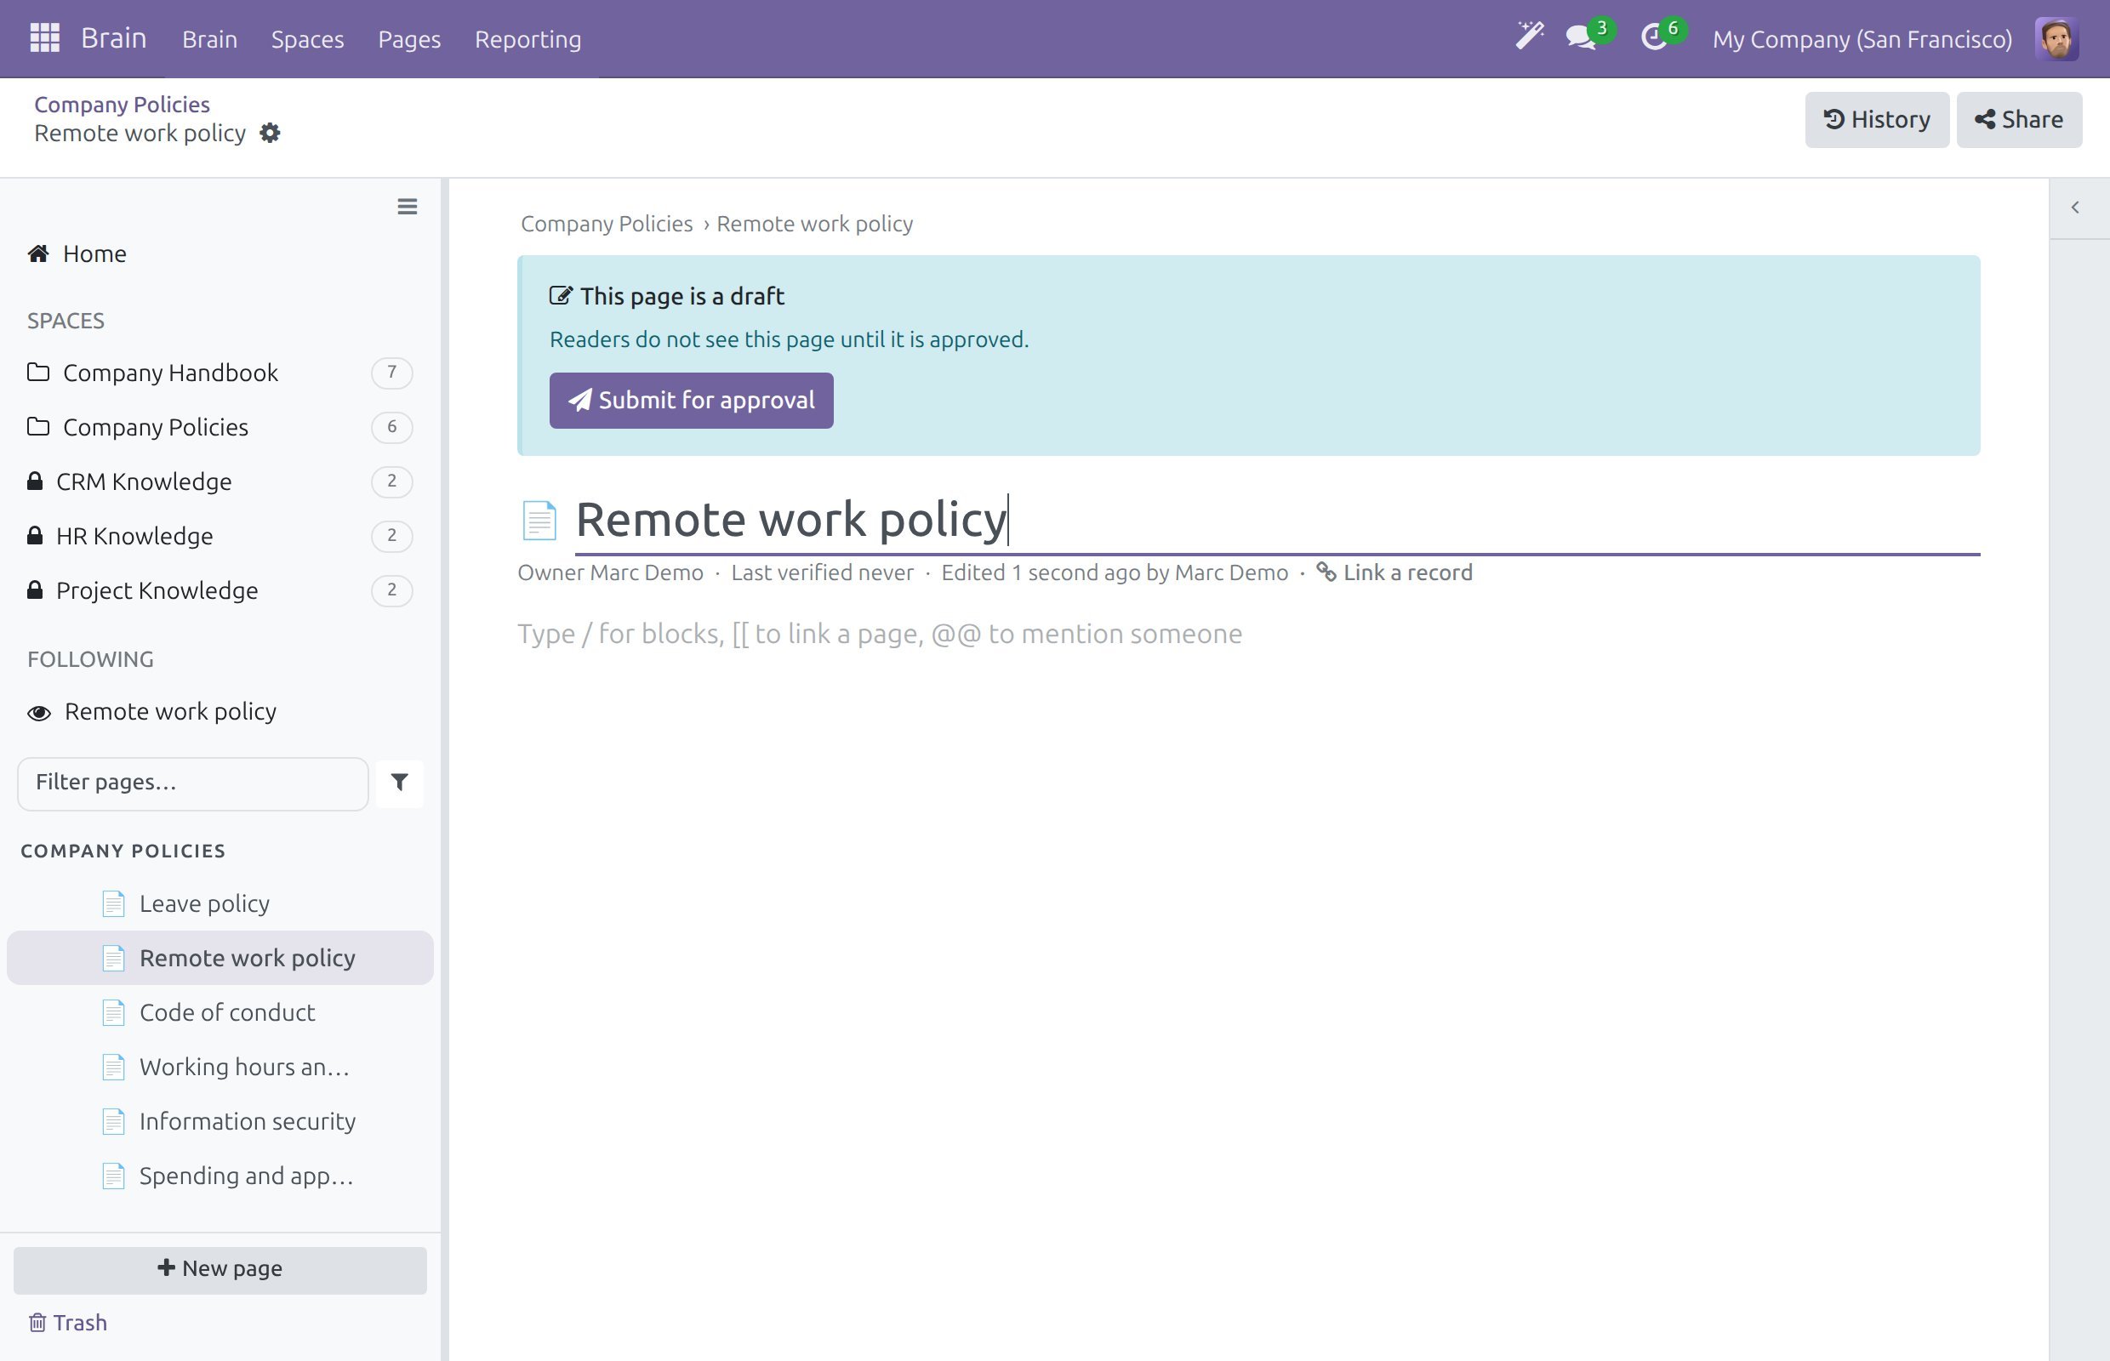
Task: Open the Spaces menu
Action: click(x=307, y=40)
